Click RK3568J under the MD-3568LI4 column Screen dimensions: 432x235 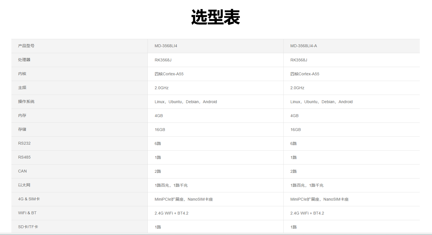click(163, 60)
